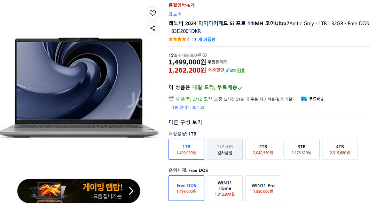Open the 11 개 상품평 reviews link
The width and height of the screenshot is (376, 205).
tap(204, 39)
